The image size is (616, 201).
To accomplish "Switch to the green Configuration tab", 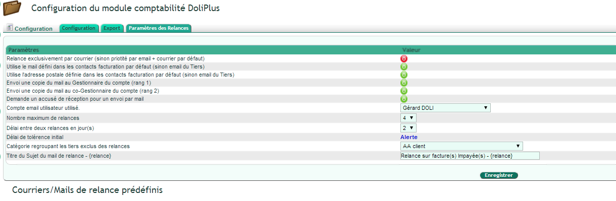I will pos(79,28).
